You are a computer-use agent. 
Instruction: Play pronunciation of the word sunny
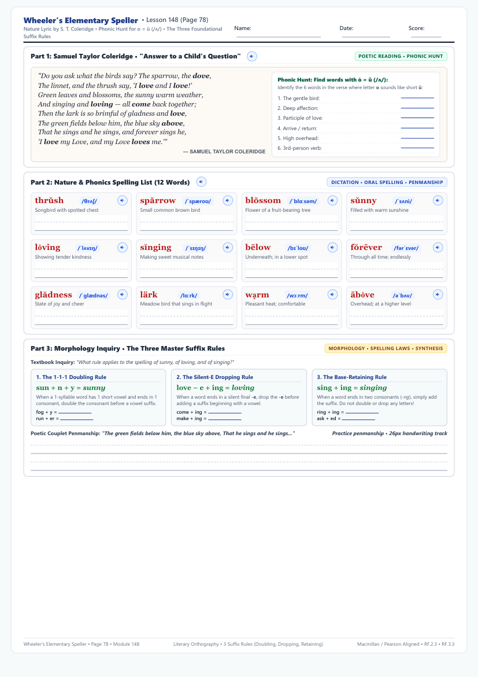click(438, 200)
